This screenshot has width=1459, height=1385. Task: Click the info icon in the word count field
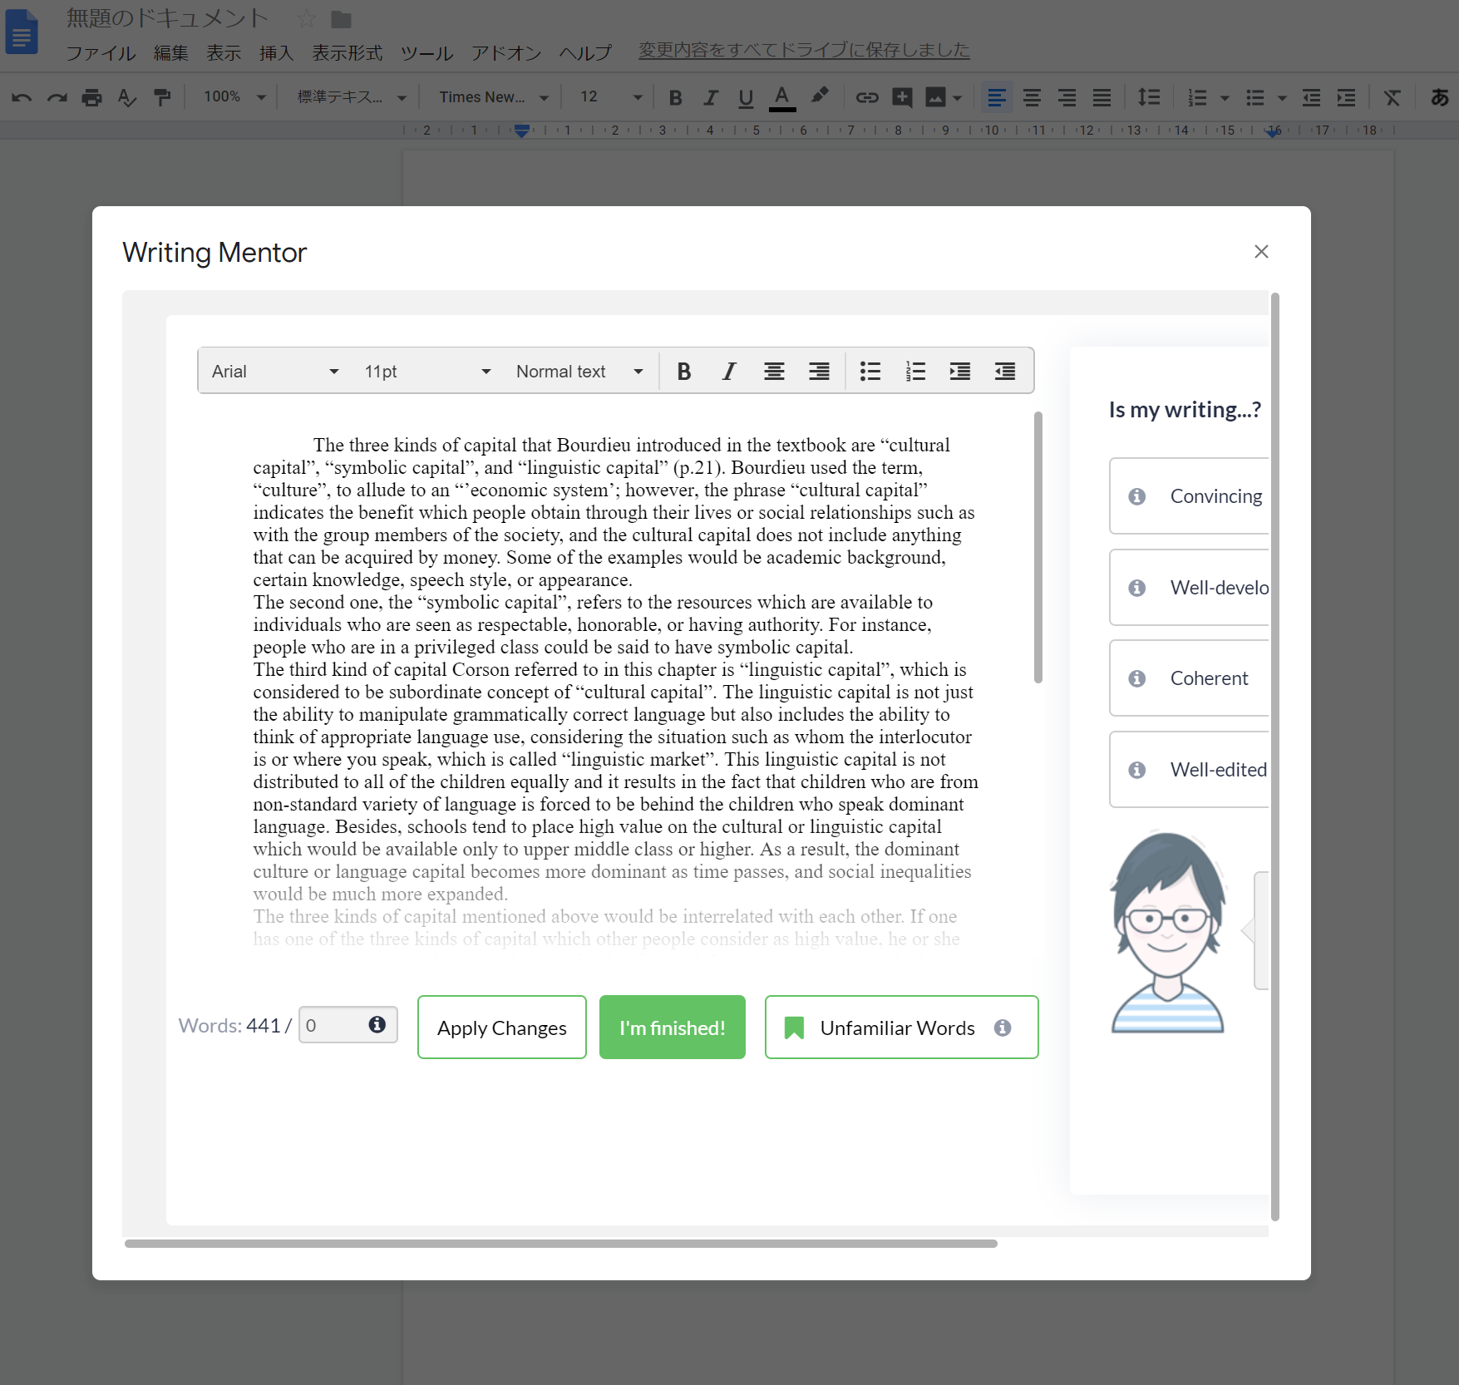[377, 1024]
